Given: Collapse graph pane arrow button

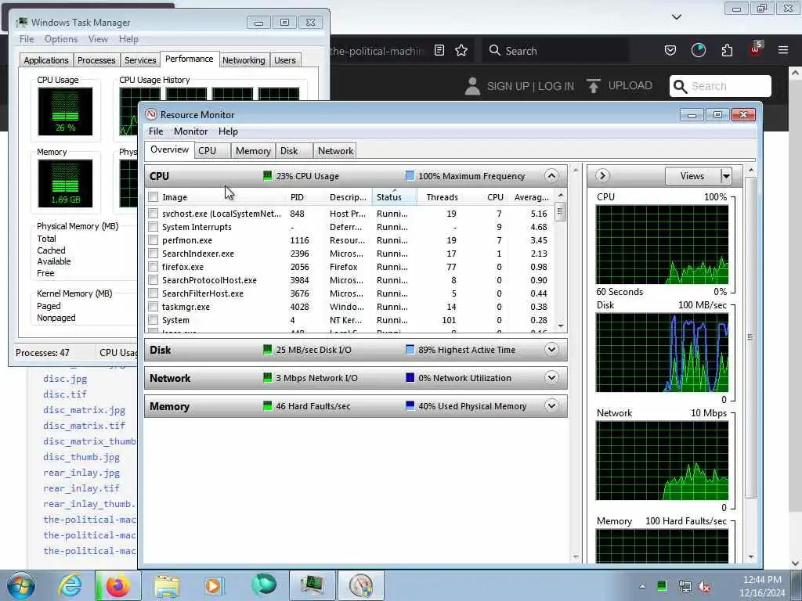Looking at the screenshot, I should point(602,176).
